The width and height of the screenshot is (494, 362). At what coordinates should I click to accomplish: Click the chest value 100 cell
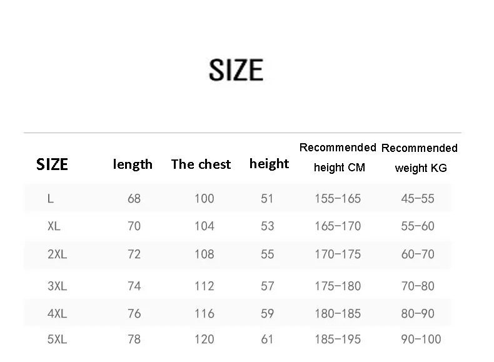[204, 199]
